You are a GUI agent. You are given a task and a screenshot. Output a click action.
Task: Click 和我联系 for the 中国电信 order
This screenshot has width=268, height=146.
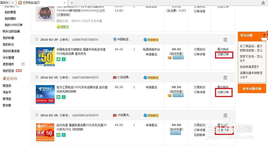(x=151, y=40)
